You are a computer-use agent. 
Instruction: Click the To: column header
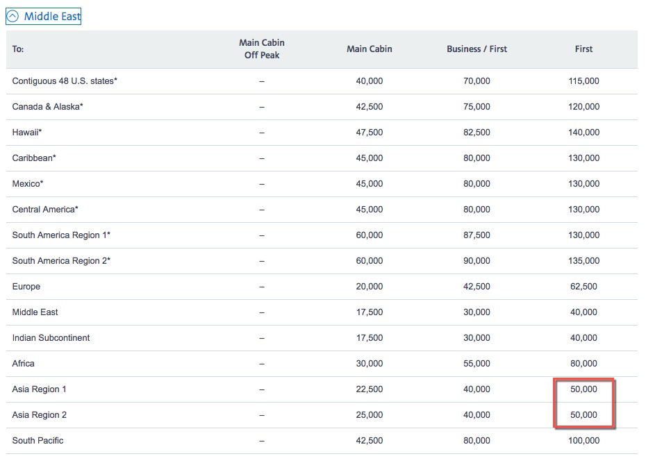point(18,49)
